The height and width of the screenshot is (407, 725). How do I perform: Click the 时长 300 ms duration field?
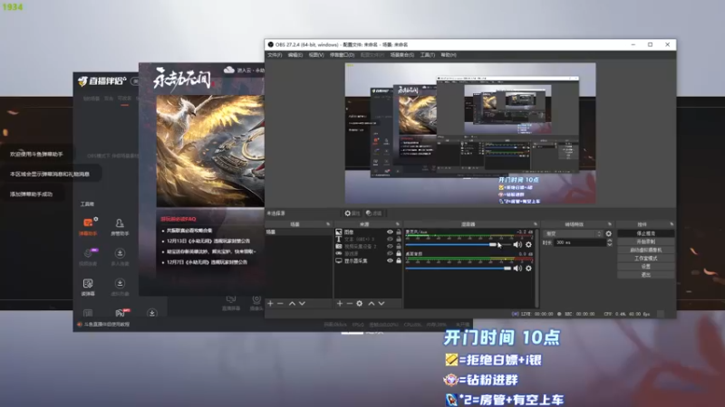(580, 242)
